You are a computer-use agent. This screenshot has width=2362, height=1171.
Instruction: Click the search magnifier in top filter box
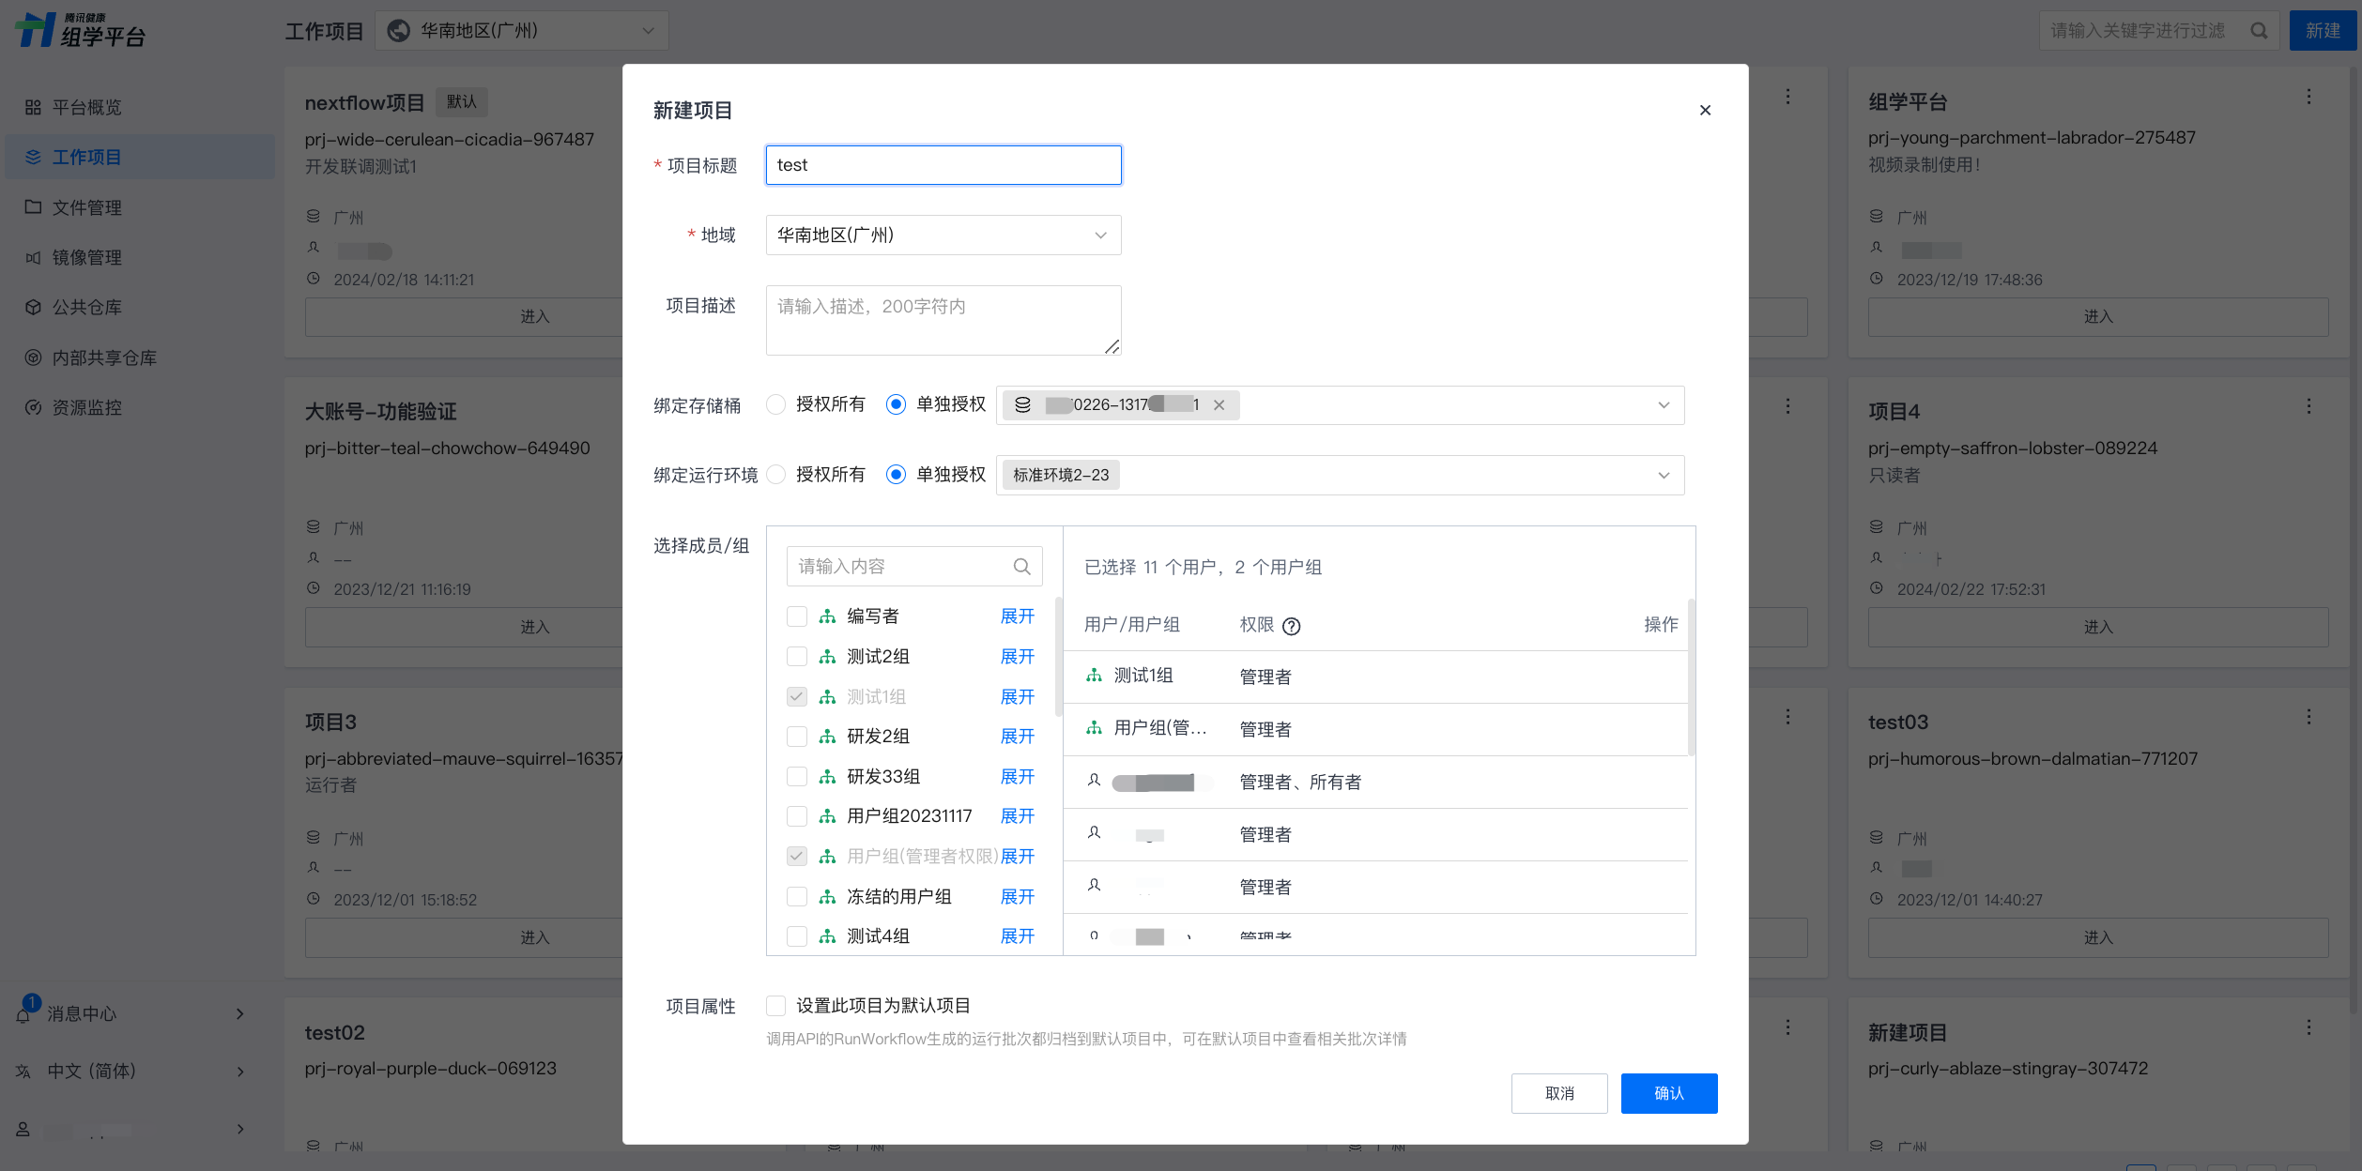pyautogui.click(x=2259, y=31)
